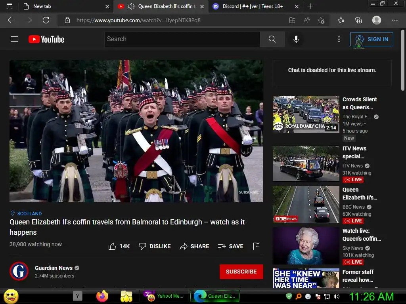This screenshot has height=304, width=406.
Task: Open the browser profile avatar
Action: click(377, 20)
